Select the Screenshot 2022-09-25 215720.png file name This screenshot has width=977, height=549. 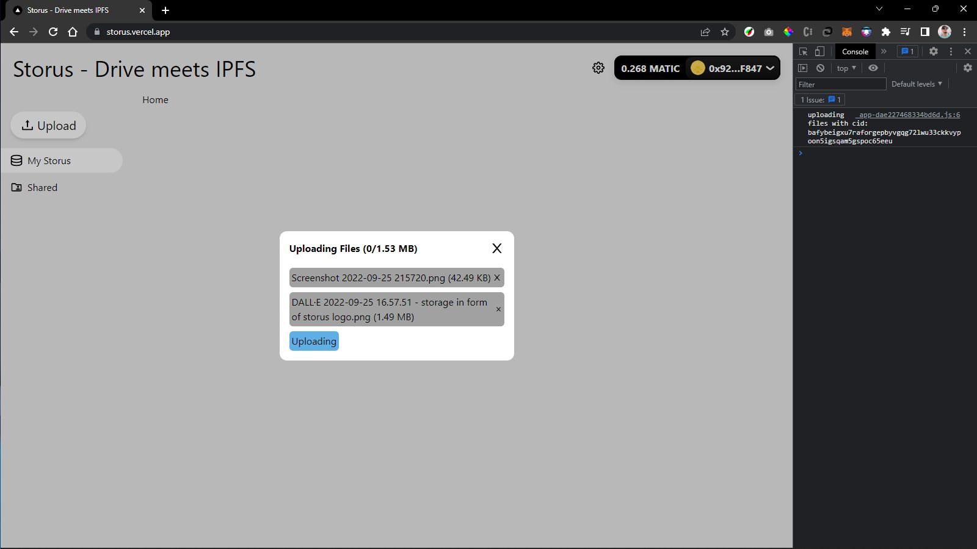(x=391, y=278)
